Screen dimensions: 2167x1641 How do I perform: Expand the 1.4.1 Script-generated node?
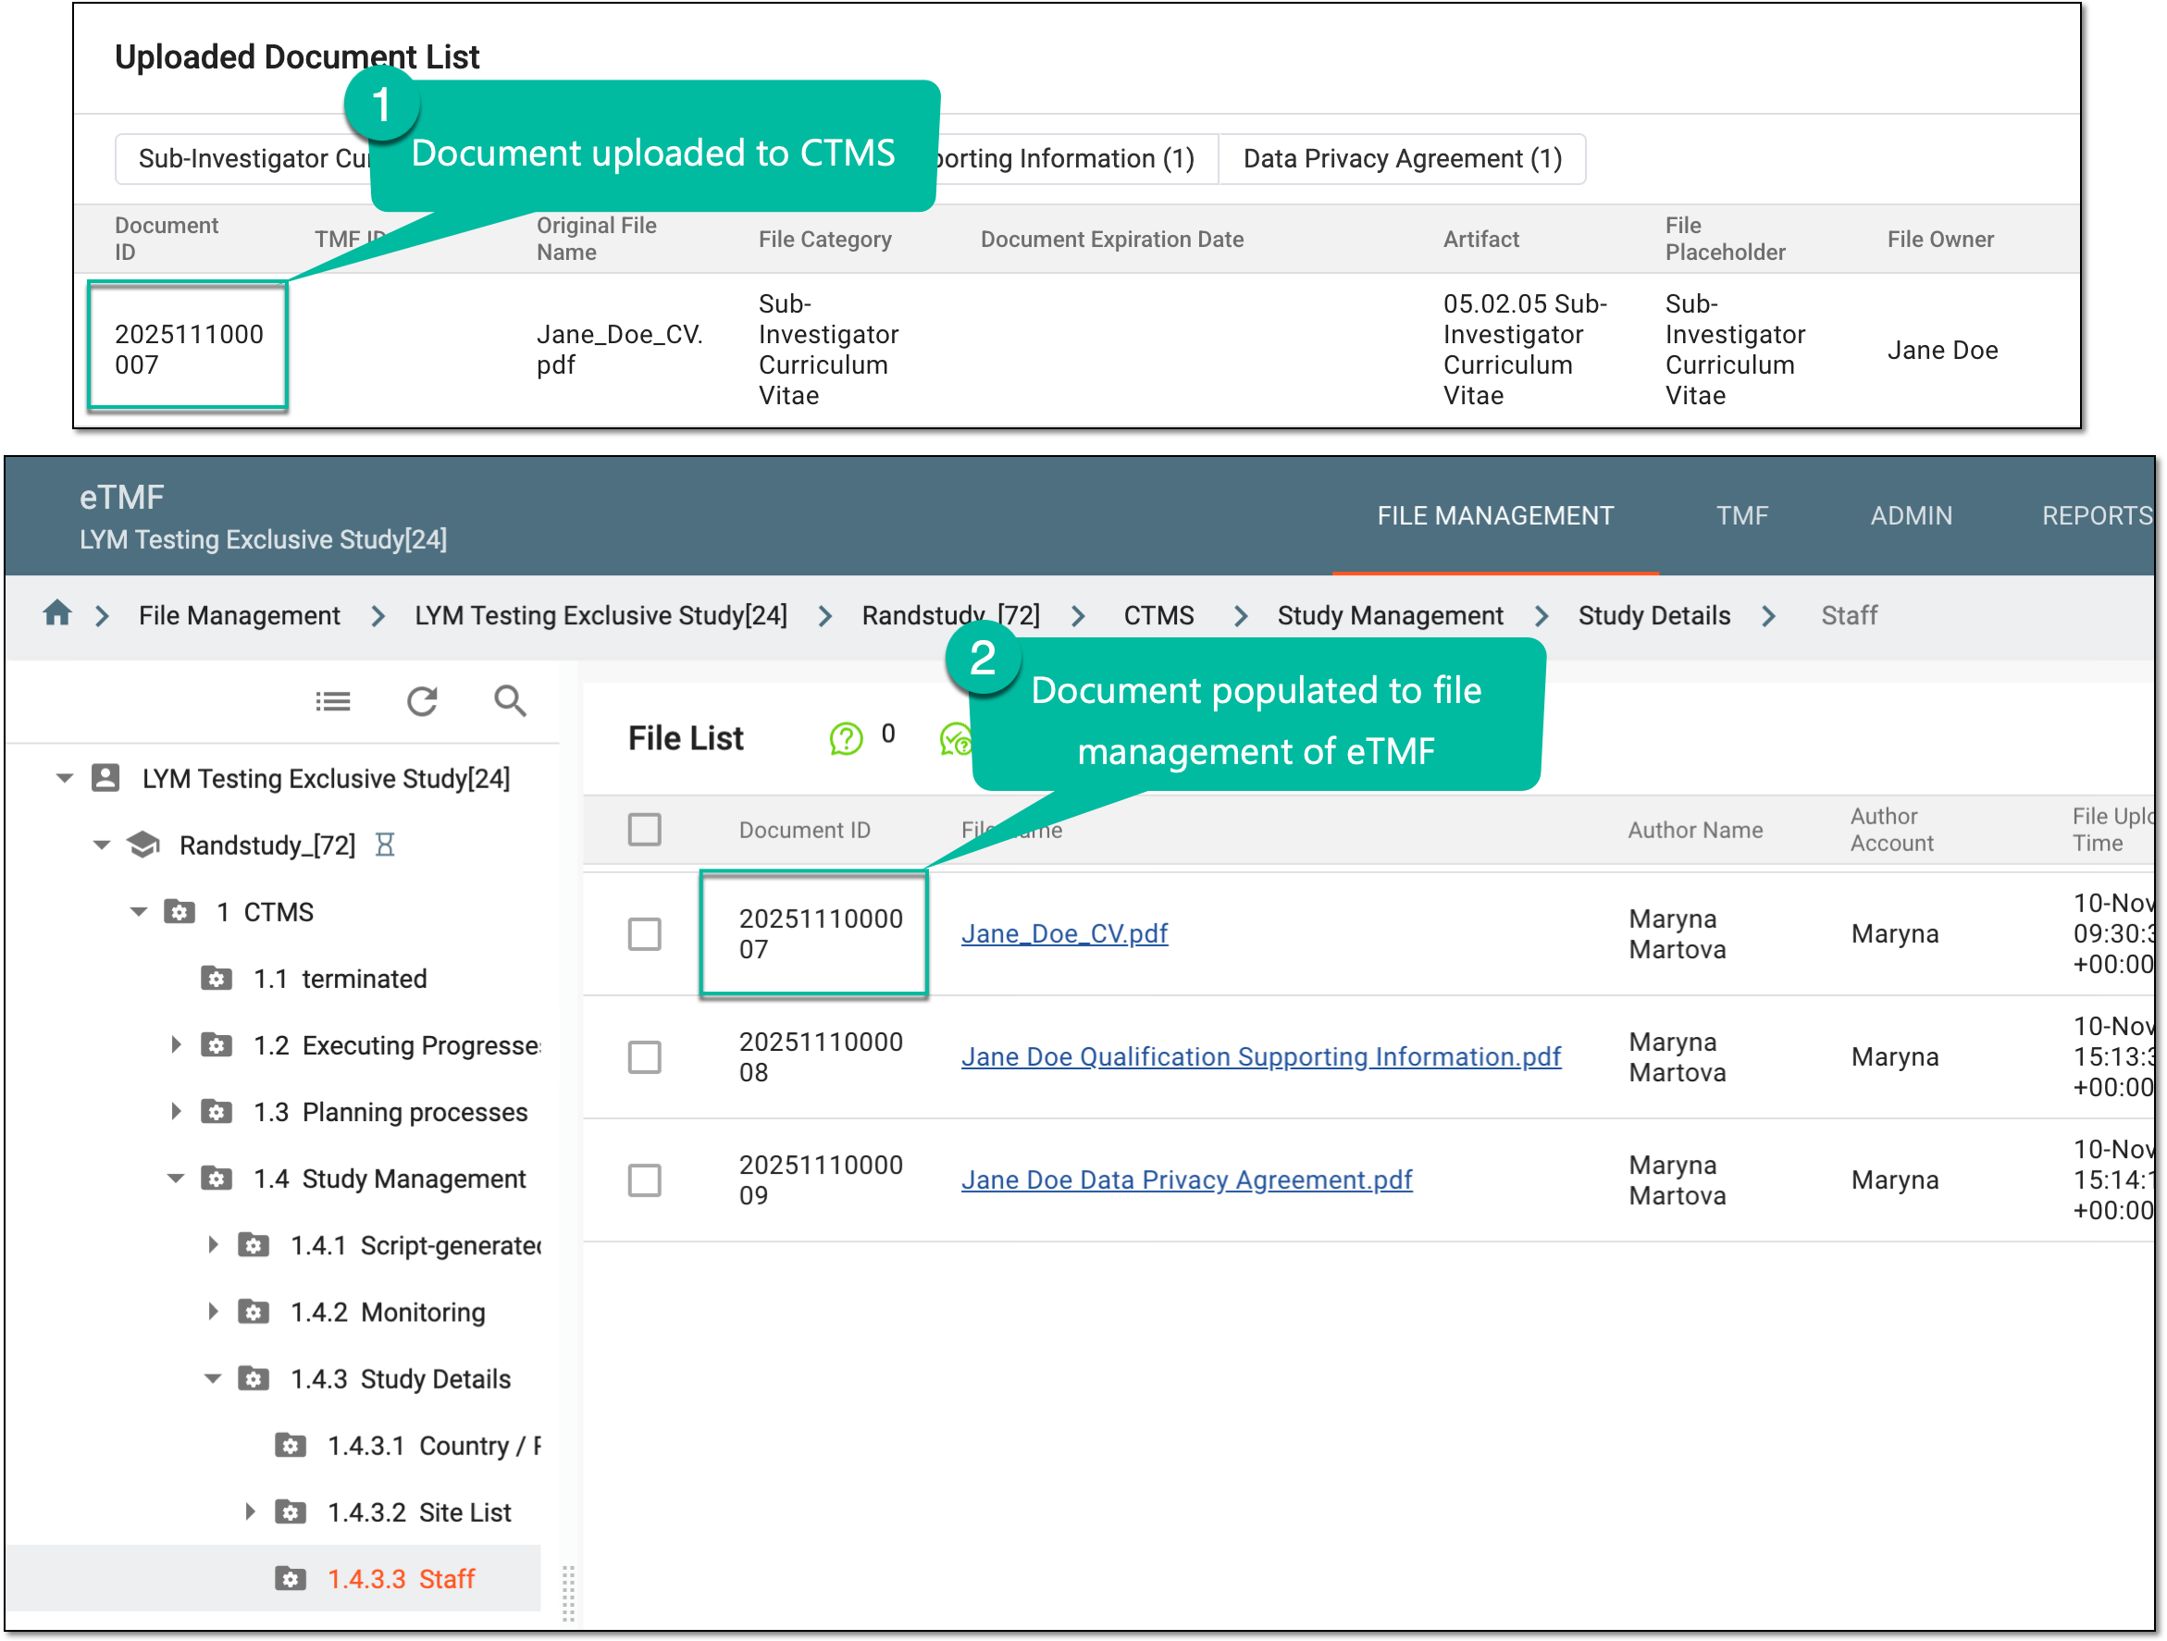point(214,1244)
